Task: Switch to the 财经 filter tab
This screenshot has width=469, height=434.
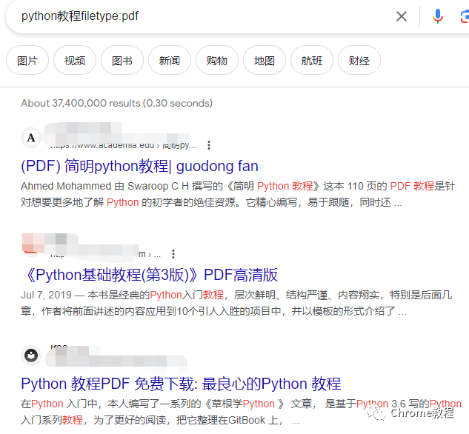Action: (359, 61)
